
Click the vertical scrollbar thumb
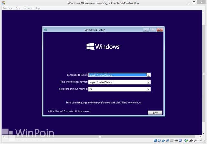pos(204,74)
